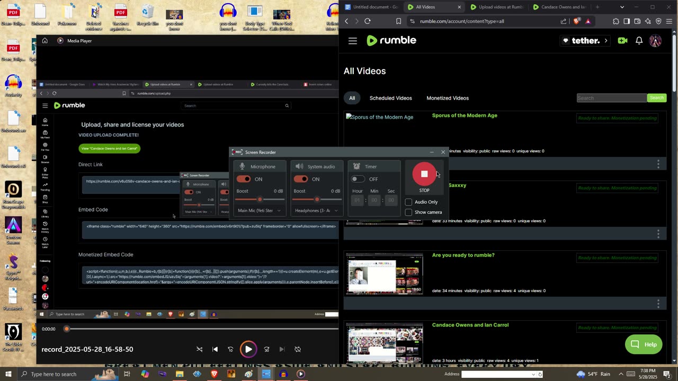
Task: Toggle shuffle in Media Player
Action: pyautogui.click(x=199, y=349)
